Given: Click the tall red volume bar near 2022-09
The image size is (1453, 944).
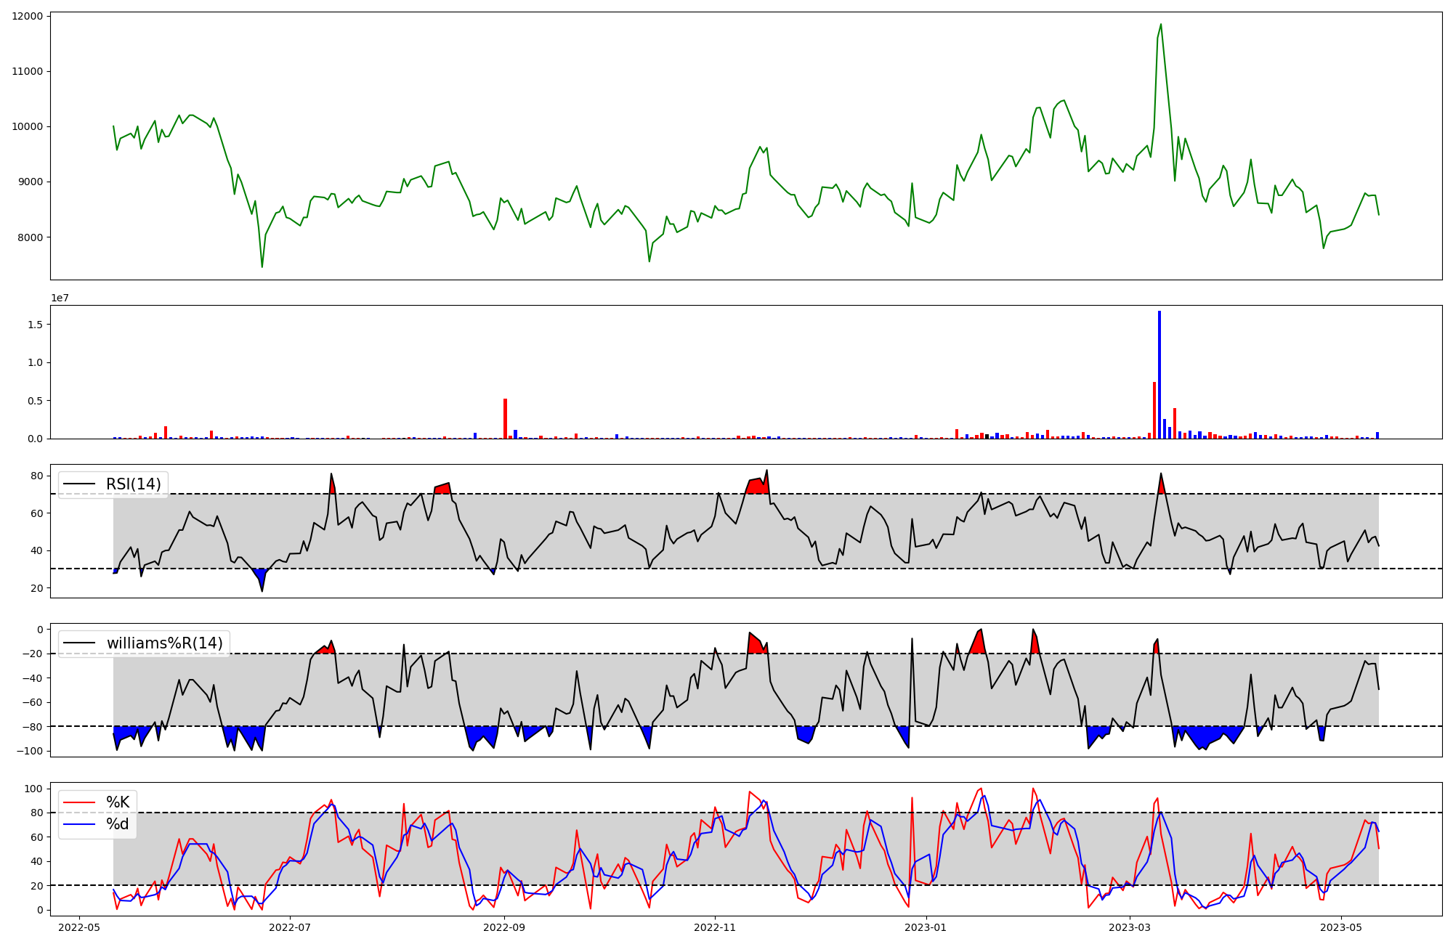Looking at the screenshot, I should pyautogui.click(x=505, y=418).
